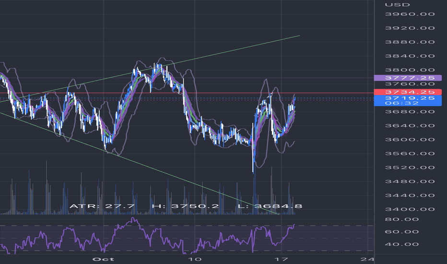Click the 40.00 RSI scale value
The height and width of the screenshot is (264, 447).
tap(401, 244)
